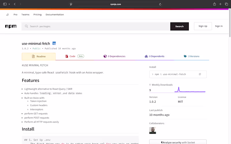
Task: Click 'perform POST requests' bullet
Action: pos(37,118)
